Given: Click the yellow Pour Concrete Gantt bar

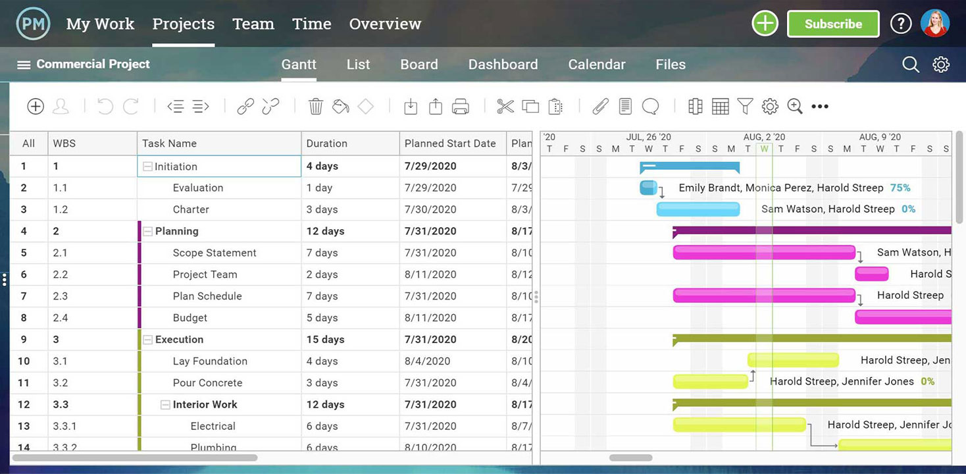Looking at the screenshot, I should coord(710,381).
